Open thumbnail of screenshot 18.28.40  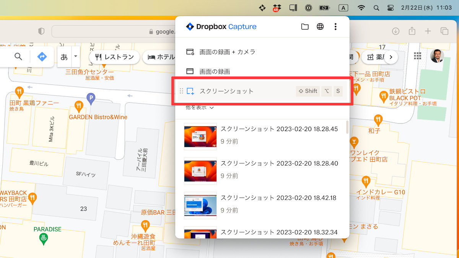(200, 171)
